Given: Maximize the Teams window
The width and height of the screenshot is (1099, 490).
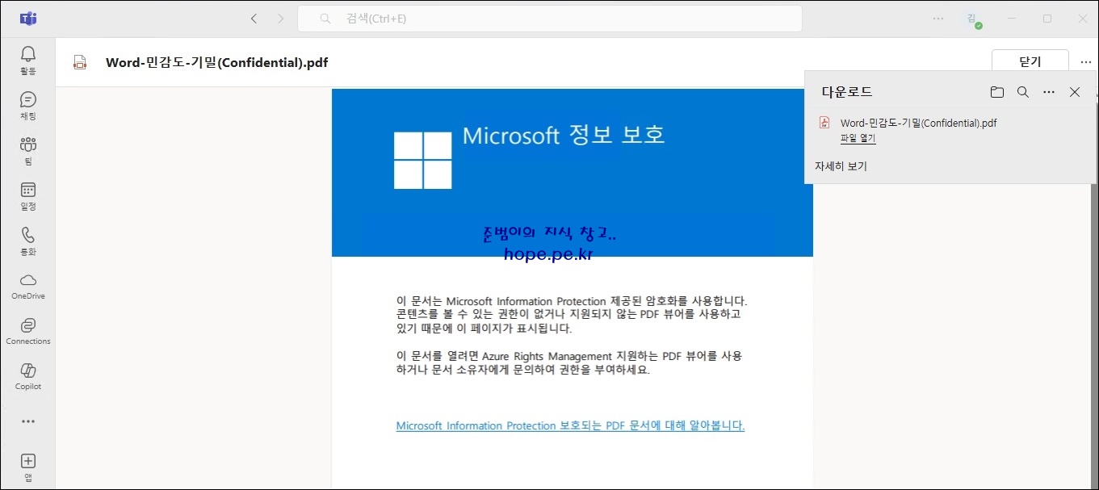Looking at the screenshot, I should coord(1047,18).
